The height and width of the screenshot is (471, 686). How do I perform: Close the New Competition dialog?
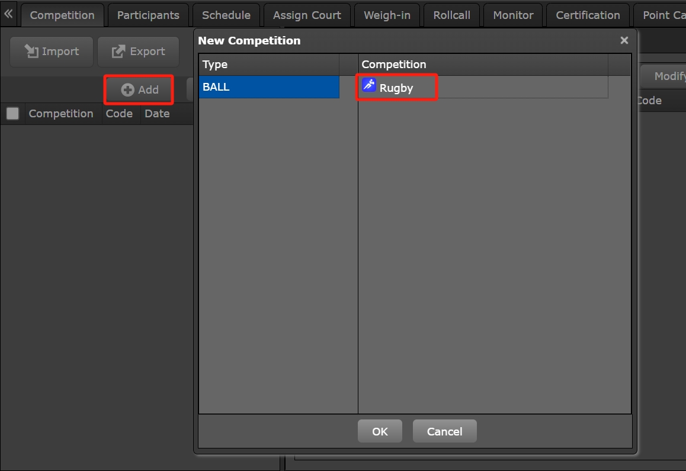[x=624, y=40]
